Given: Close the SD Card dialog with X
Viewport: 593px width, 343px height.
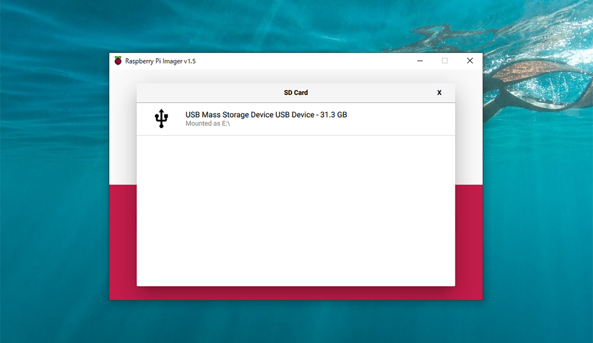Looking at the screenshot, I should (x=439, y=93).
